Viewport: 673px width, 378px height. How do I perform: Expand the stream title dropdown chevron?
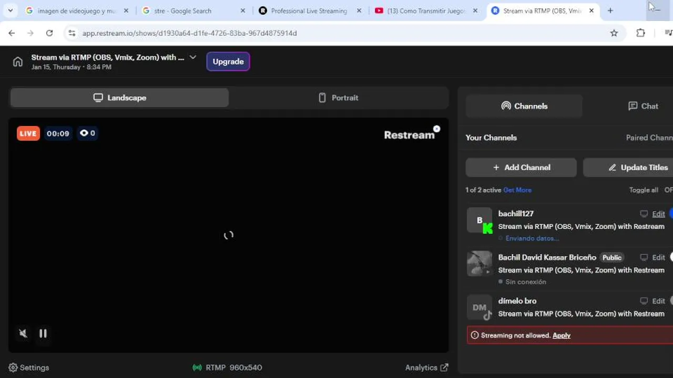(192, 57)
